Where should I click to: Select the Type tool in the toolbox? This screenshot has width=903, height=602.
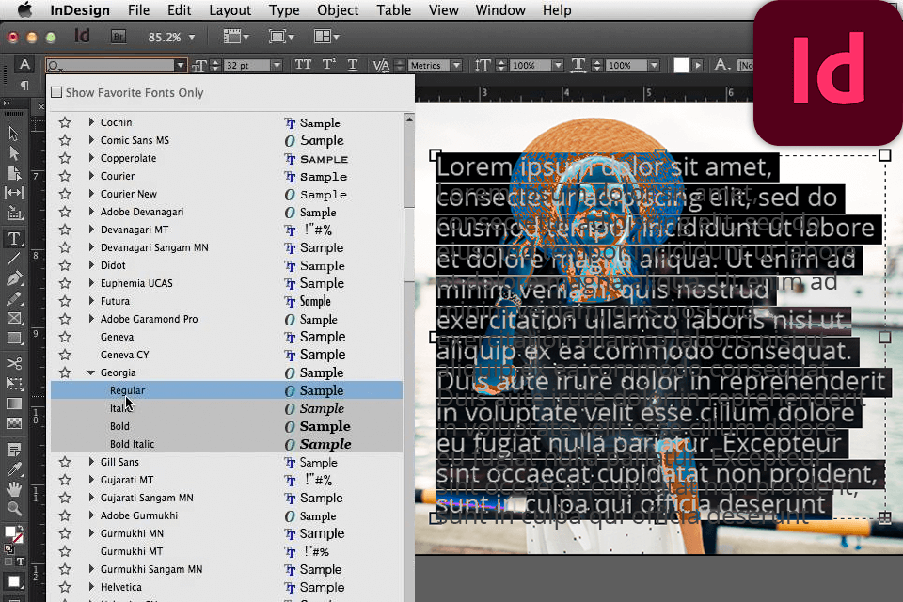coord(14,238)
